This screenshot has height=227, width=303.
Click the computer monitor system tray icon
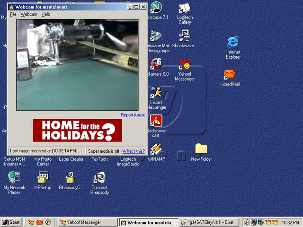(254, 222)
